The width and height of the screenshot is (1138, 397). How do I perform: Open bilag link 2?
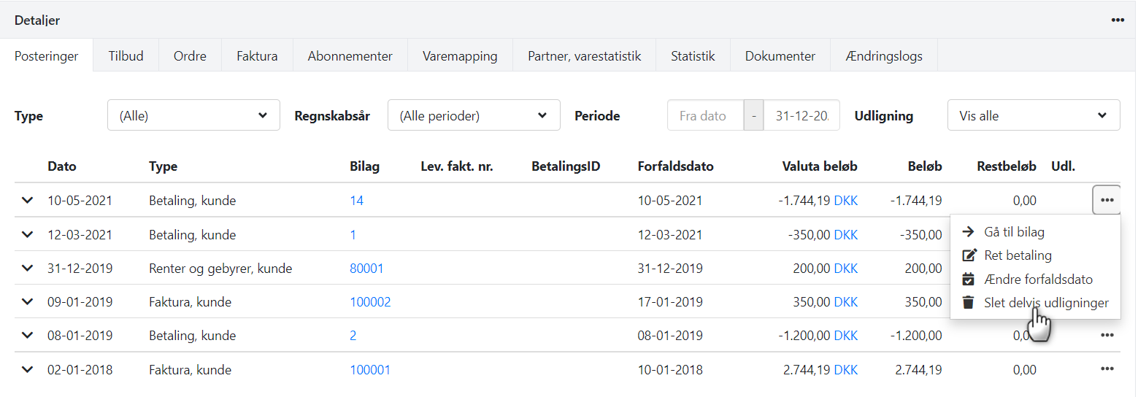tap(353, 336)
